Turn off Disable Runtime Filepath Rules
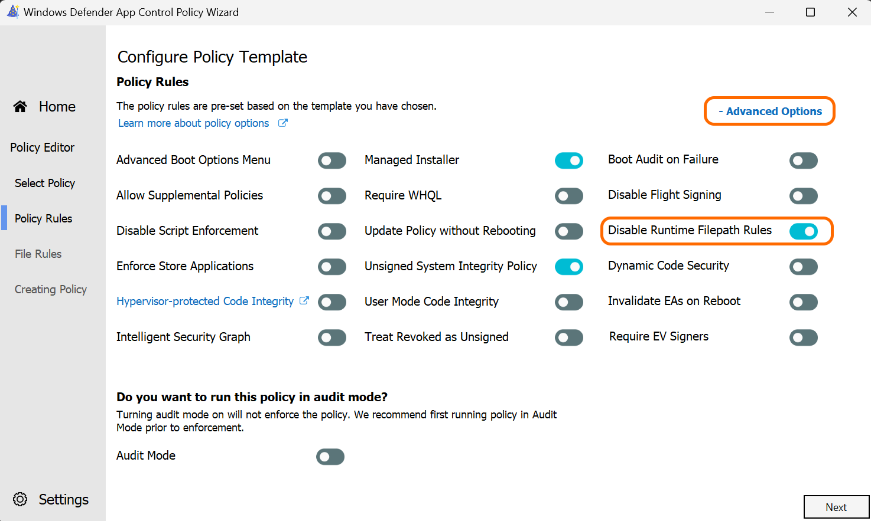The width and height of the screenshot is (871, 521). pos(803,231)
